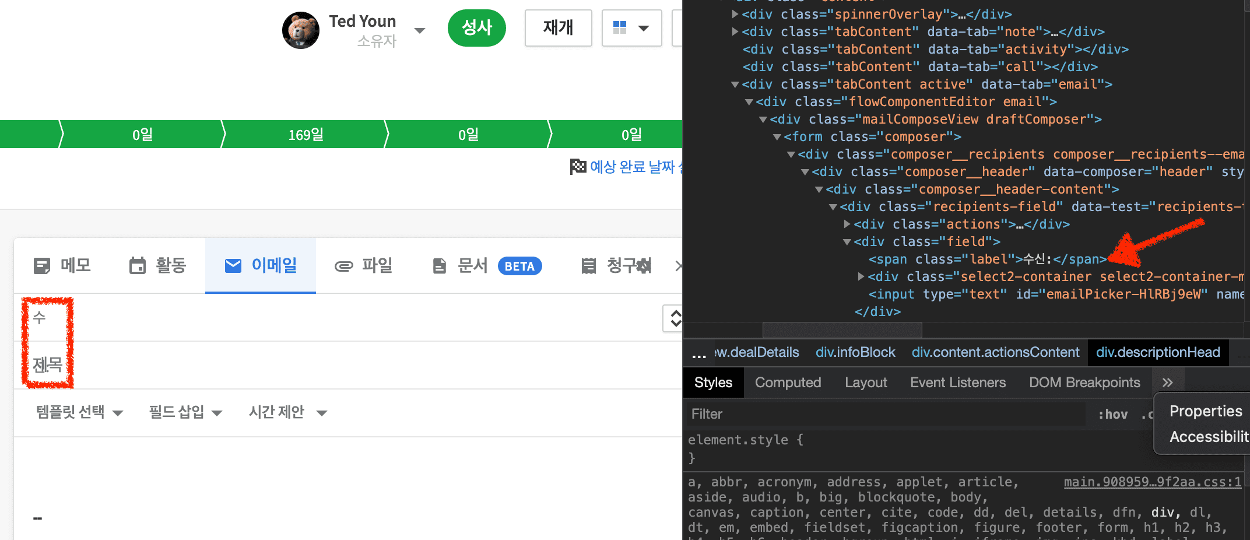Open the 시간 제안 dropdown
Viewport: 1250px width, 540px height.
click(287, 412)
